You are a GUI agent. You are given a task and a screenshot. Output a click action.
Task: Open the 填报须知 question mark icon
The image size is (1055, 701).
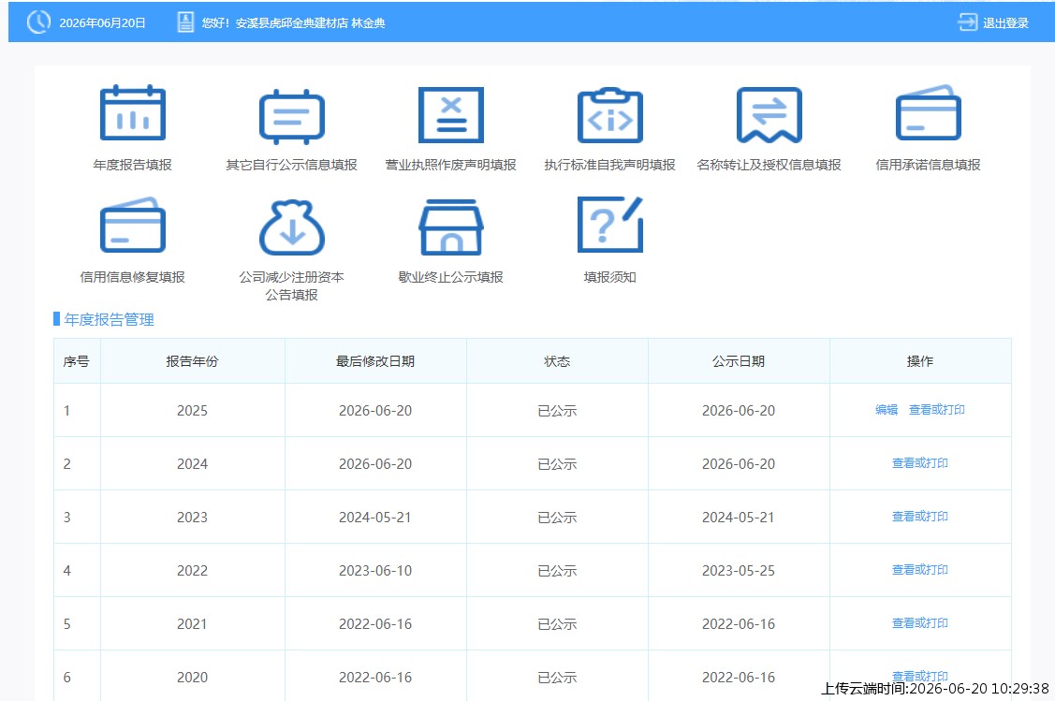coord(610,225)
